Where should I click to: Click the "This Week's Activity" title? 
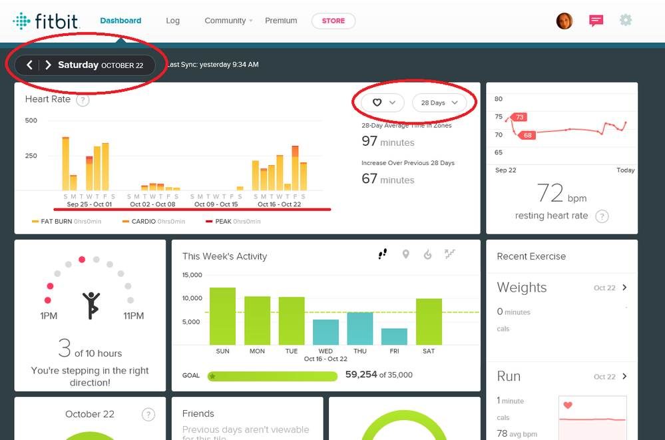[225, 256]
